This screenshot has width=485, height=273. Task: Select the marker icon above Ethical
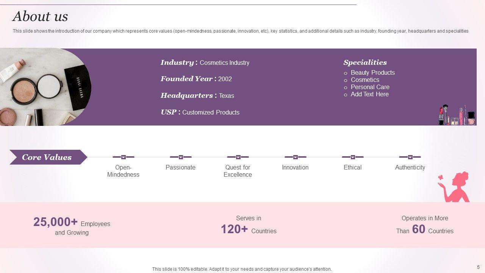pos(353,157)
